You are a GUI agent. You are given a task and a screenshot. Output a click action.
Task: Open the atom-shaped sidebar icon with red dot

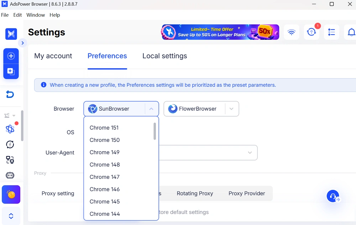coord(10,129)
